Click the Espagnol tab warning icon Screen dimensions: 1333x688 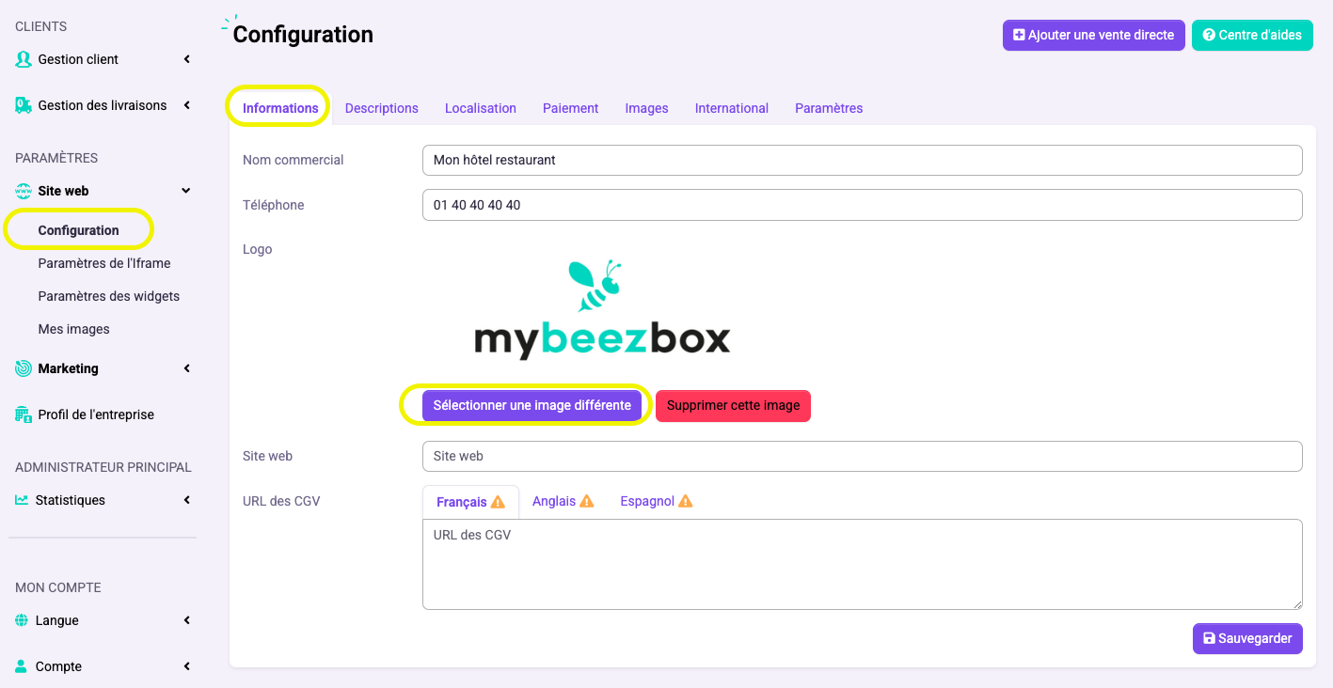(686, 501)
